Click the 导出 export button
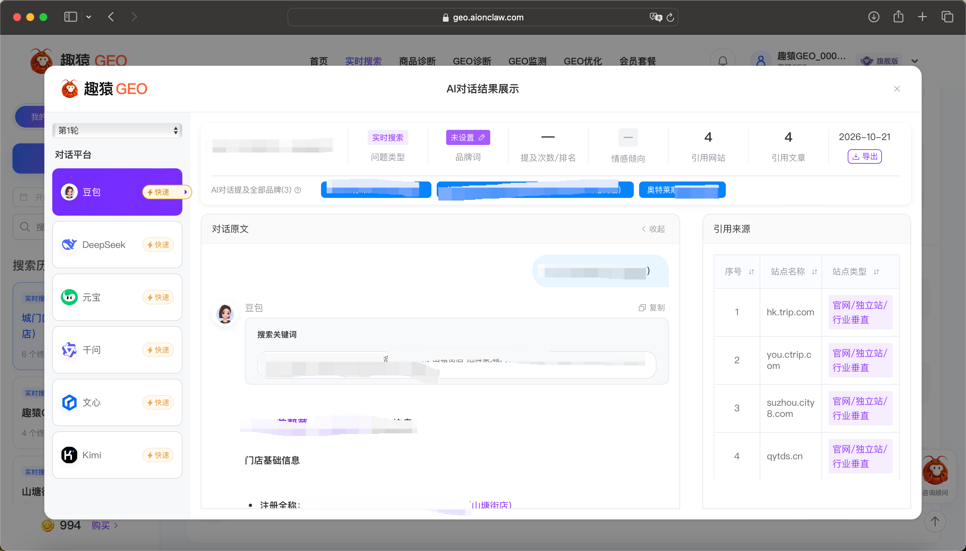 864,156
